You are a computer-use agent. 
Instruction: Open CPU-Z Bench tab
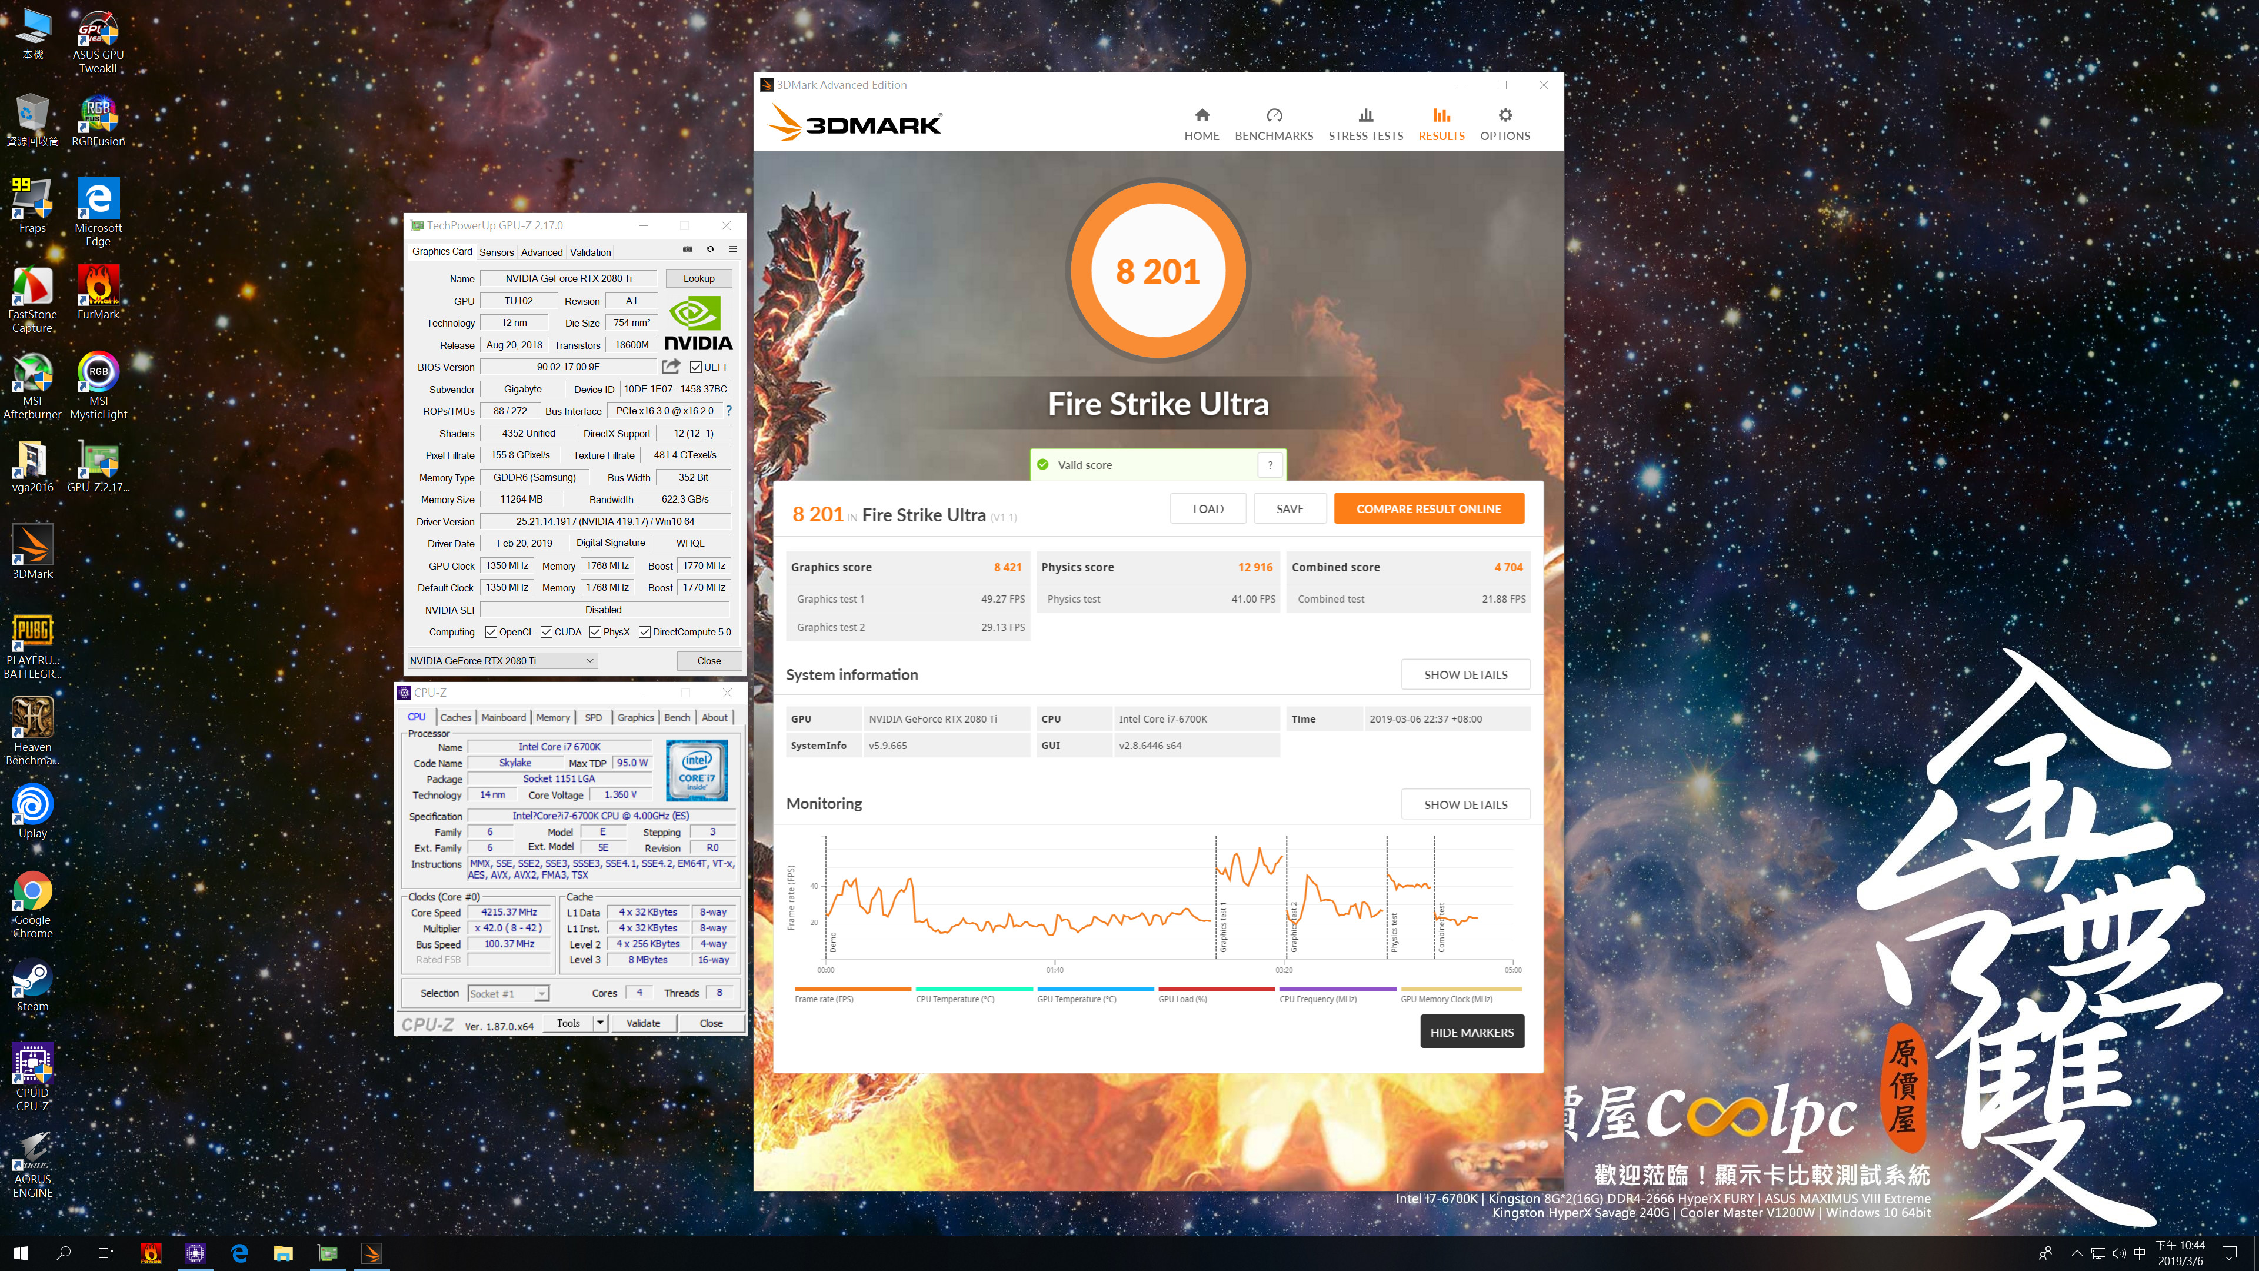tap(677, 717)
